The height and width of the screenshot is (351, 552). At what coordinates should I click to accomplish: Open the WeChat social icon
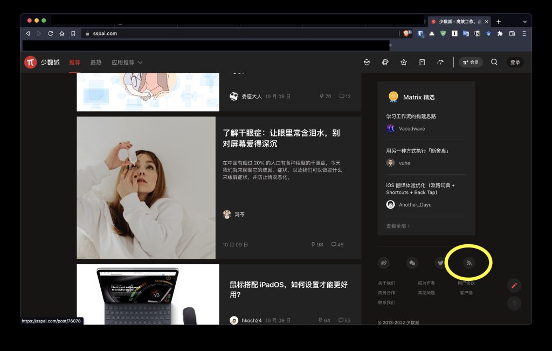pos(412,263)
